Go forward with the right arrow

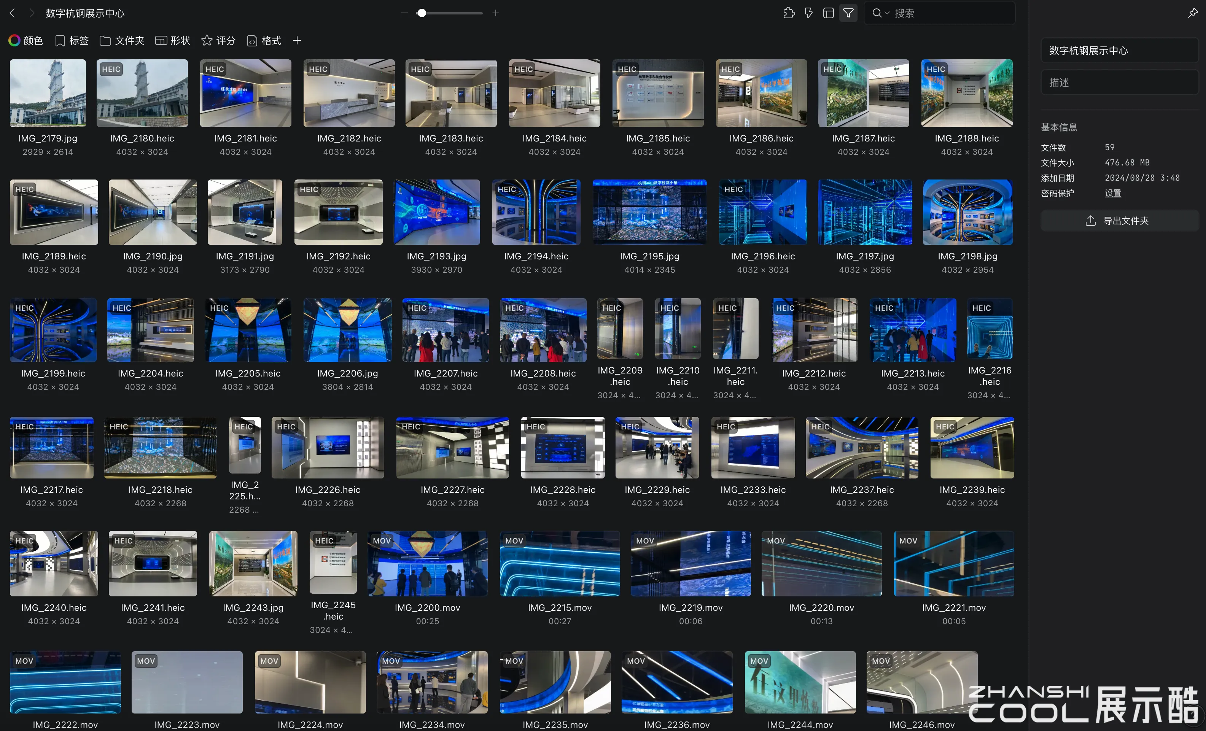pos(32,13)
